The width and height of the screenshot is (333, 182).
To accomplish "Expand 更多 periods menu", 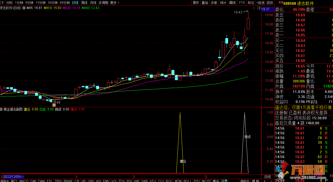I will 115,3.
